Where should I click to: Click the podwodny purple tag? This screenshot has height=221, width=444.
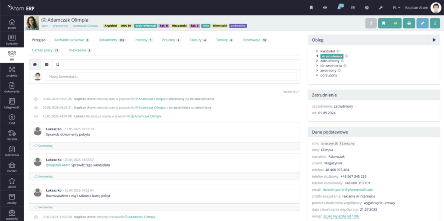pyautogui.click(x=238, y=26)
